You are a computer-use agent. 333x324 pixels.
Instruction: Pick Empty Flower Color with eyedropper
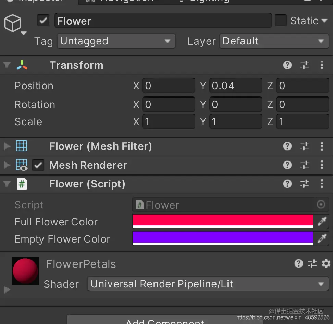coord(322,238)
